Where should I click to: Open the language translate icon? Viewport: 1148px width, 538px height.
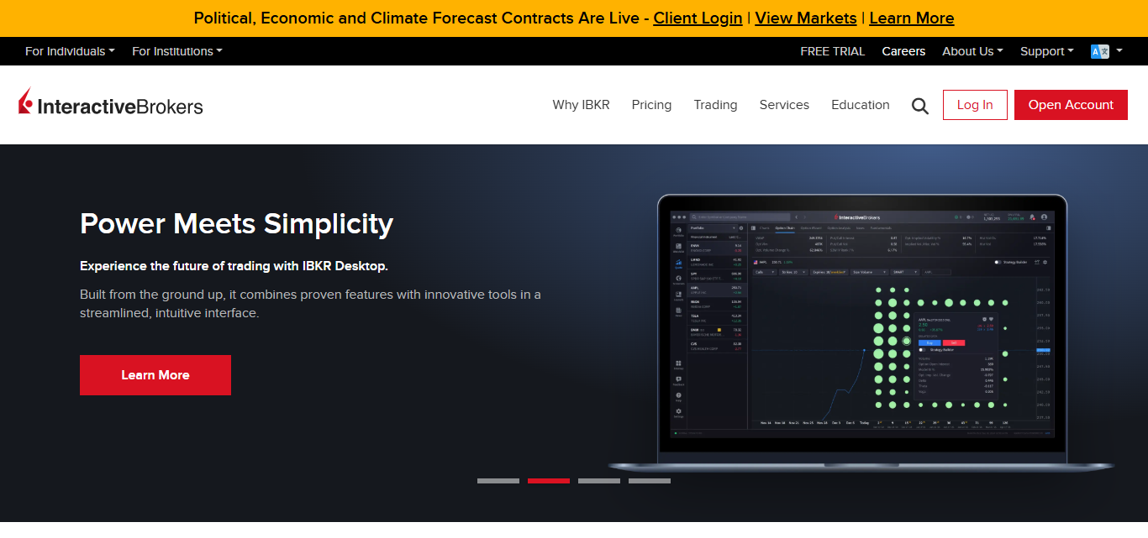pyautogui.click(x=1100, y=51)
